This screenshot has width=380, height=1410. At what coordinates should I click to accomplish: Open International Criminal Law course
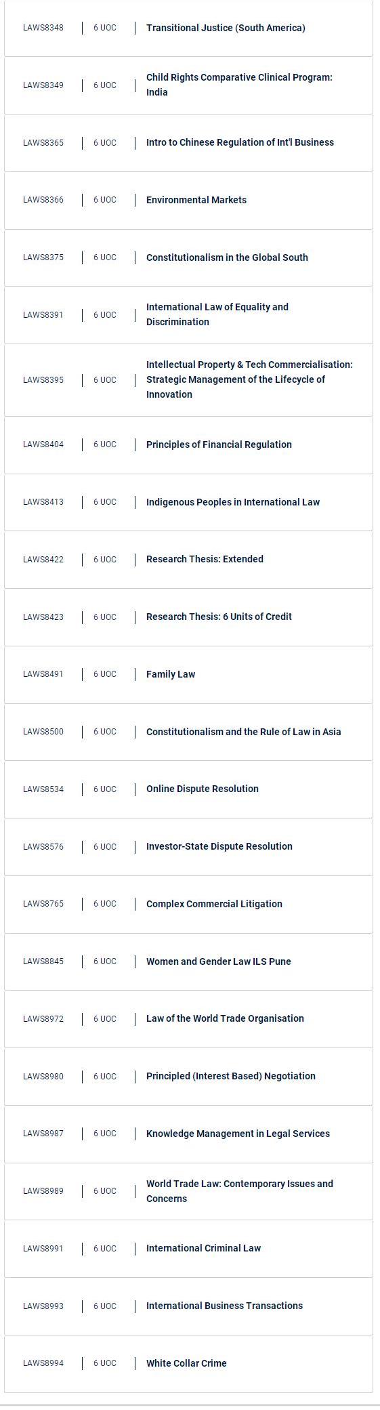188,1249
